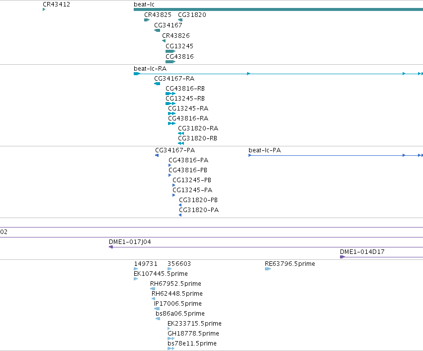The width and height of the screenshot is (423, 351).
Task: Select the CG34167-RA transcript glyph
Action: point(157,84)
